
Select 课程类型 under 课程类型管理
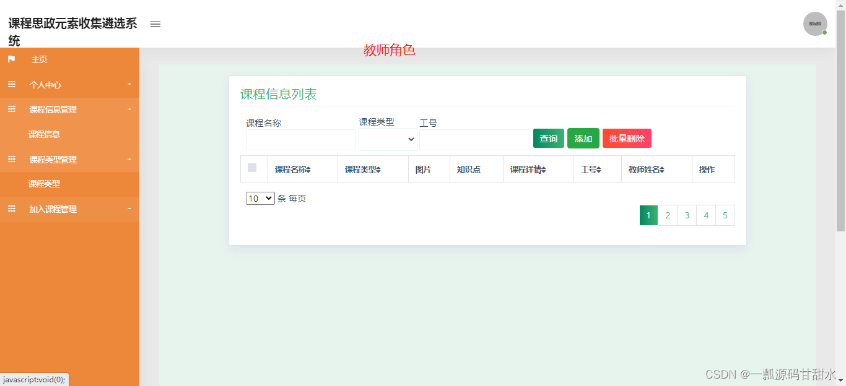click(43, 184)
